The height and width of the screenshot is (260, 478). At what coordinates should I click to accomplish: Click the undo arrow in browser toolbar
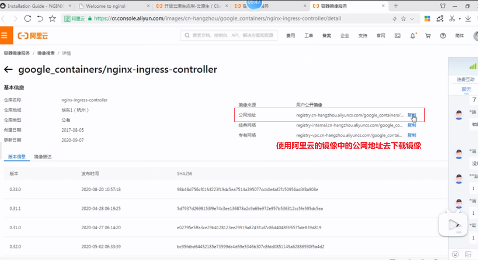coord(40,19)
